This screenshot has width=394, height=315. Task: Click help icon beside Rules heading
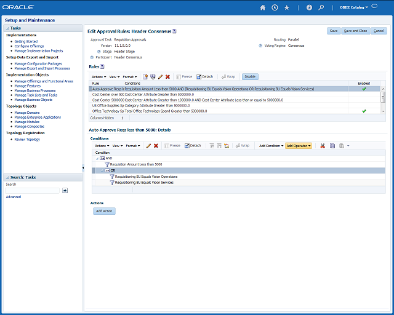tap(102, 66)
